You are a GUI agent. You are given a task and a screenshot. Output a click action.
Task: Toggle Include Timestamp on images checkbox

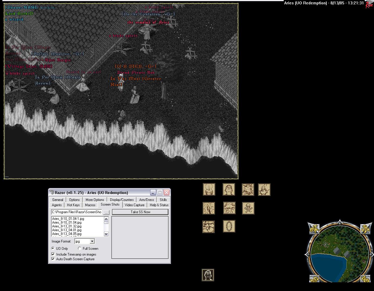pos(53,254)
